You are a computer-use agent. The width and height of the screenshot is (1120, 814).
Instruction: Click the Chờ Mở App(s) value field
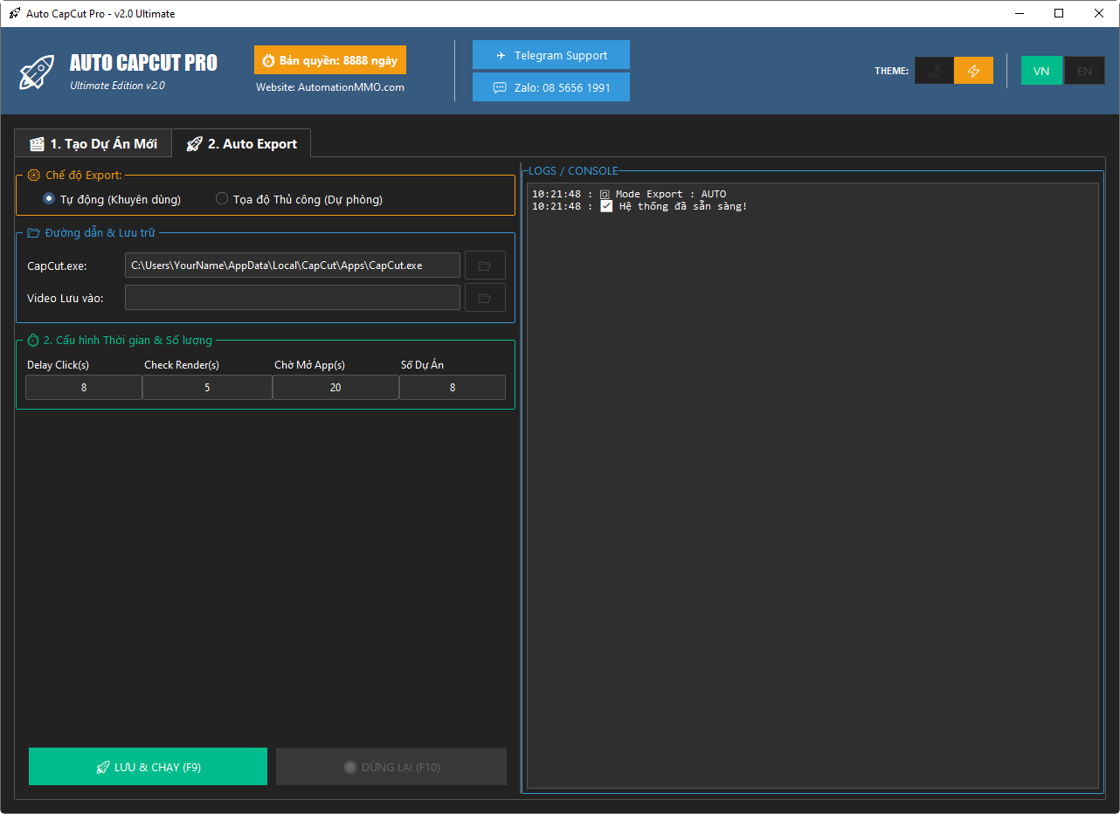pyautogui.click(x=335, y=387)
